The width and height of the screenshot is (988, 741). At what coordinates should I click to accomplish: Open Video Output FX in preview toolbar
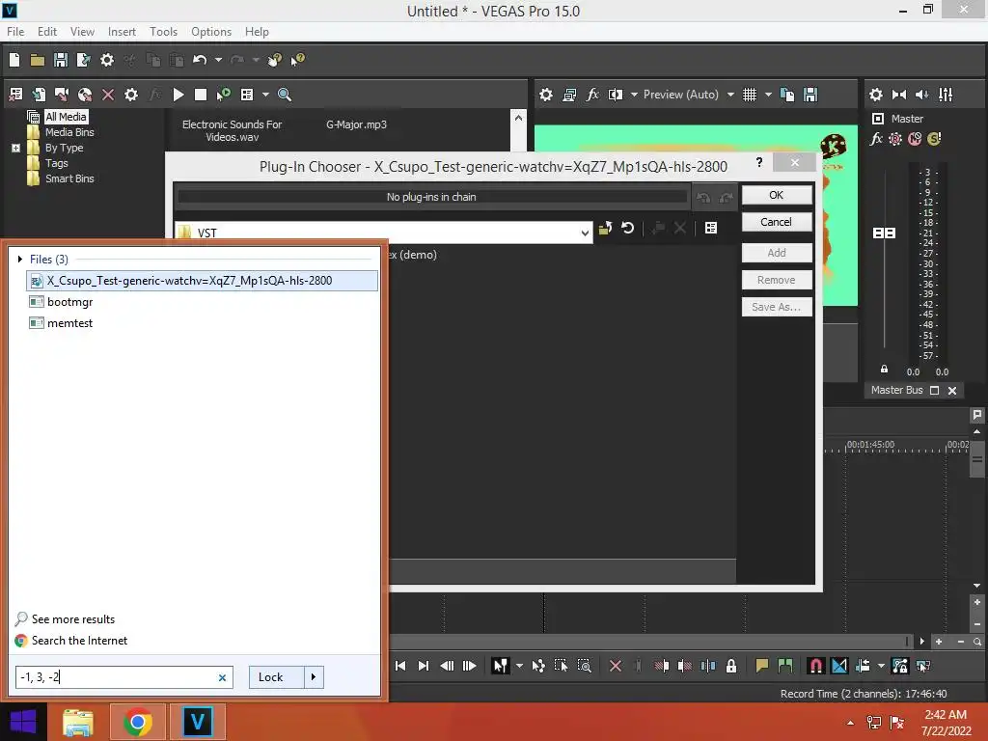592,95
